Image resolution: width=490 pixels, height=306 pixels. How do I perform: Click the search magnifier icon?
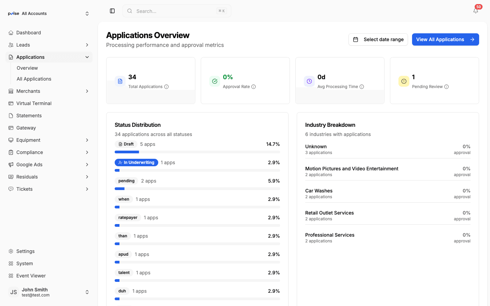point(130,11)
